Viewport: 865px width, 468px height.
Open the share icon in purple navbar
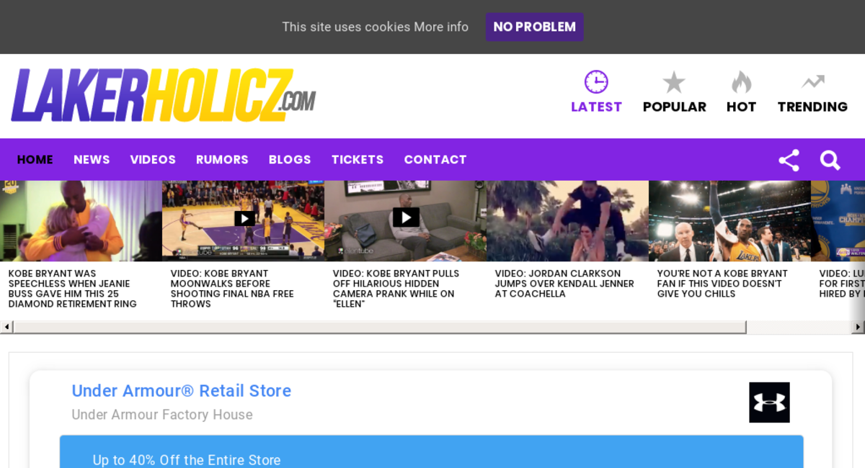(789, 160)
